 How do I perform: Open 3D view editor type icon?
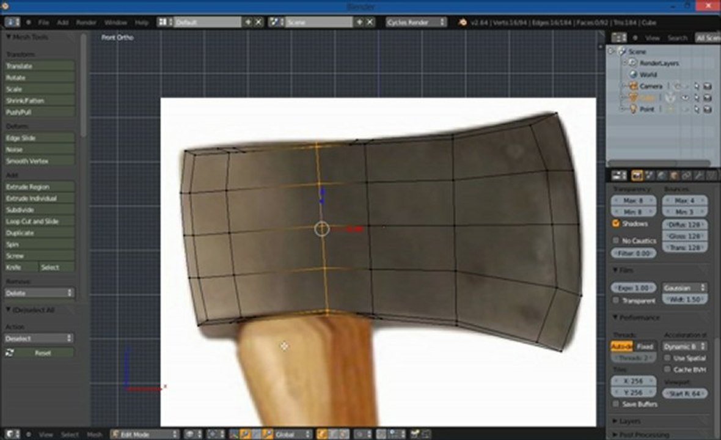12,434
